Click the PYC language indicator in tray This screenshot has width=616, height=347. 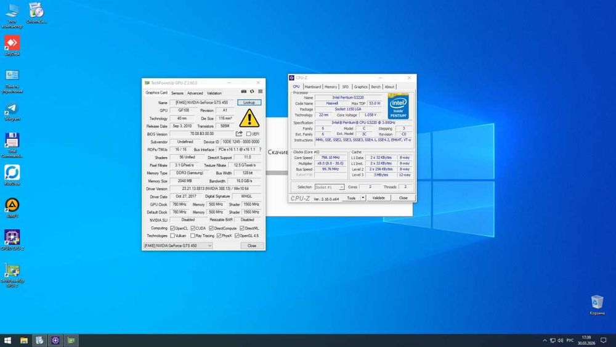570,340
